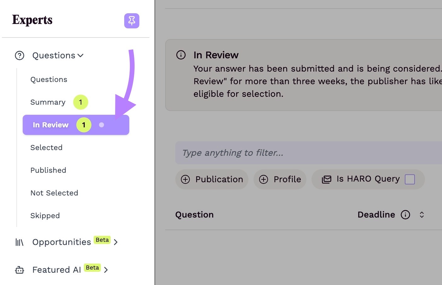Collapse the Questions section chevron
The image size is (442, 285).
click(x=80, y=55)
